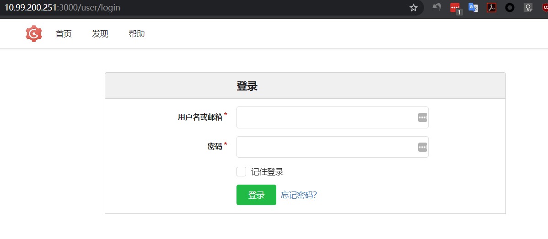The width and height of the screenshot is (548, 239).
Task: Click the black circle extension icon
Action: click(x=510, y=8)
